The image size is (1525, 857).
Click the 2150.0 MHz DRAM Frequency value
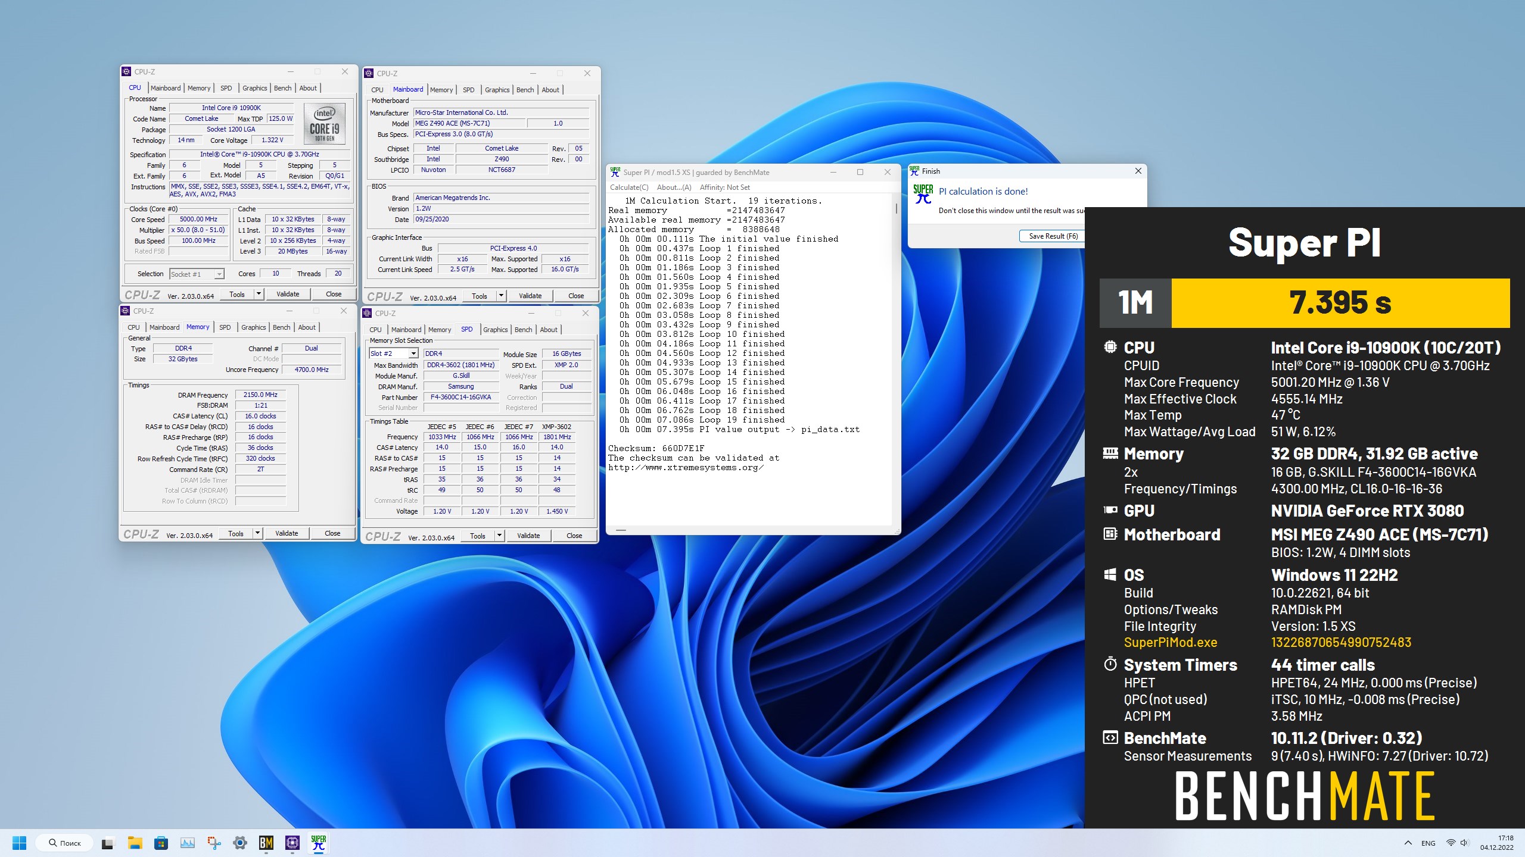click(x=260, y=395)
